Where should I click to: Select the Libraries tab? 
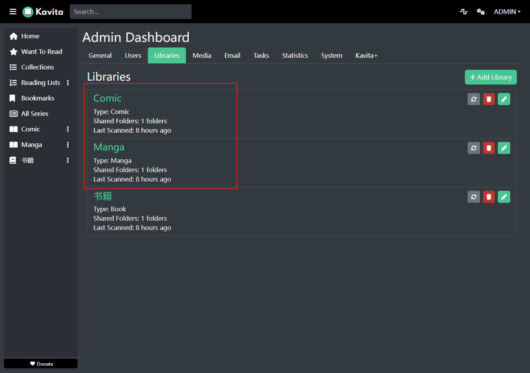tap(167, 55)
